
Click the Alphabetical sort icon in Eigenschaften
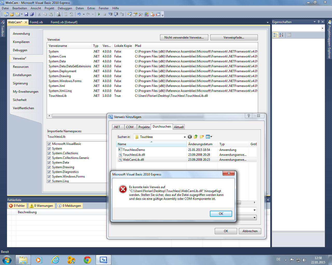point(281,35)
